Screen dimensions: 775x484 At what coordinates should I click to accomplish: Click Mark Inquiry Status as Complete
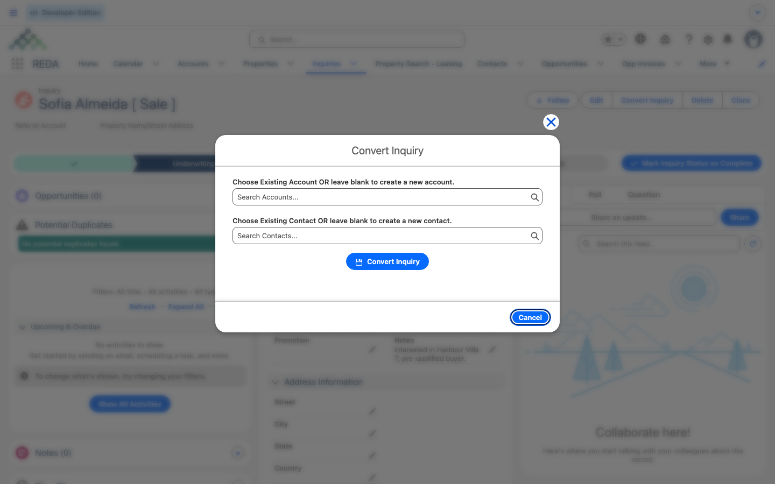692,163
